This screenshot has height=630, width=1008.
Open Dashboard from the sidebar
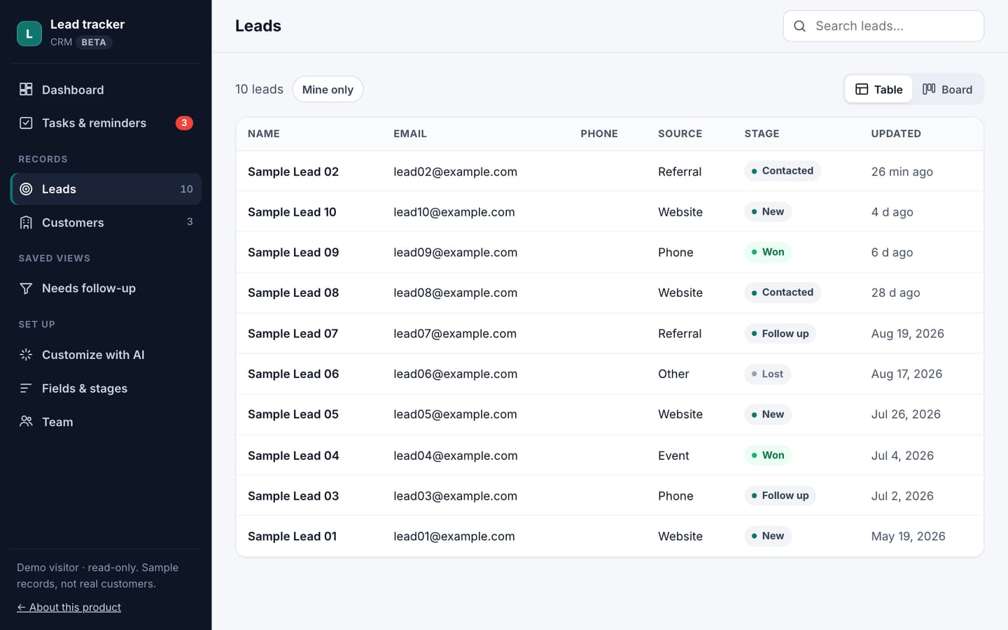[106, 90]
